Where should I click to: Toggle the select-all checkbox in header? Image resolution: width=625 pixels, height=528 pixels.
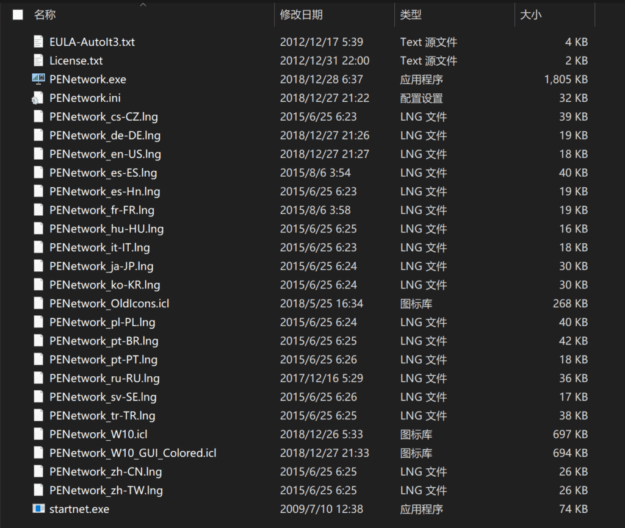(x=18, y=15)
